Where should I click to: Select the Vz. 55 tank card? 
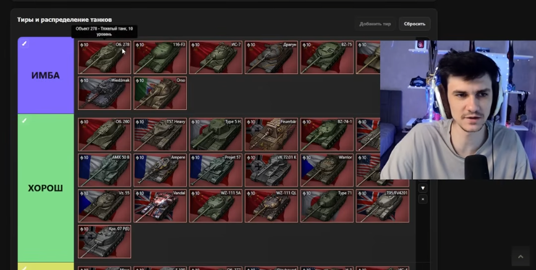pyautogui.click(x=104, y=206)
